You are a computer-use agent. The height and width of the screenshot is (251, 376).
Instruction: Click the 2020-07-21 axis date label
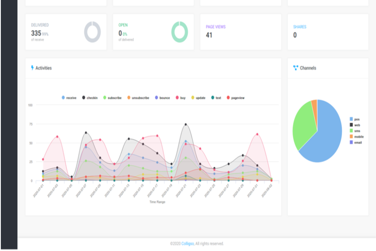[181, 191]
